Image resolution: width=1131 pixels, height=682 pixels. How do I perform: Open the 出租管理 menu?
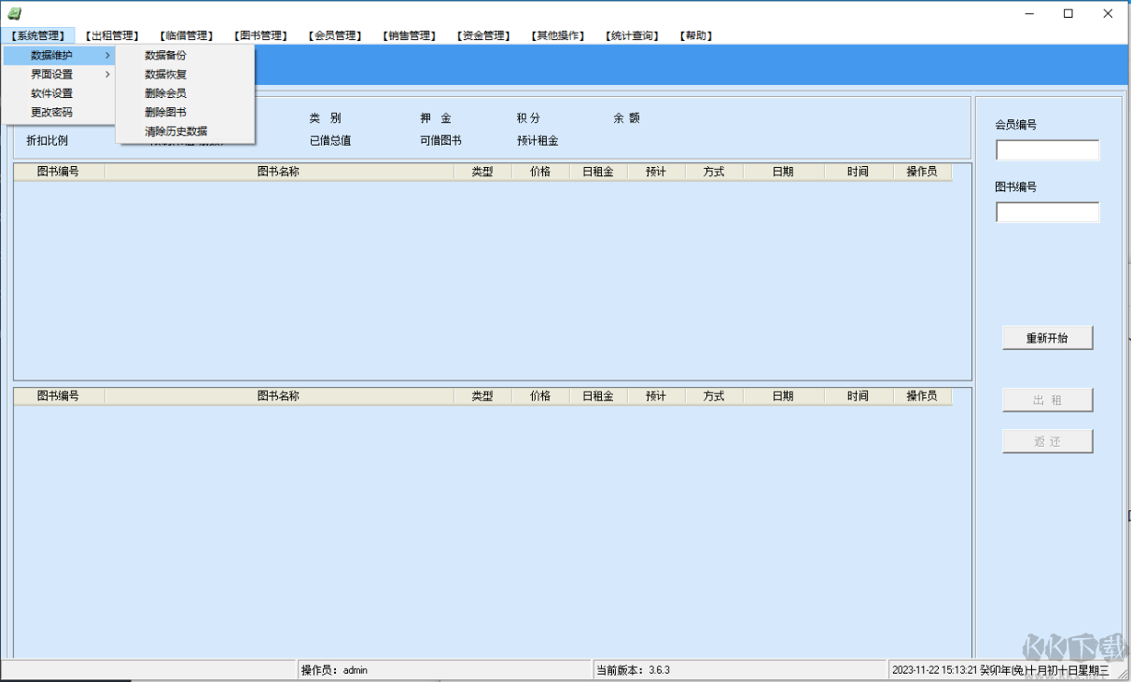pos(112,35)
